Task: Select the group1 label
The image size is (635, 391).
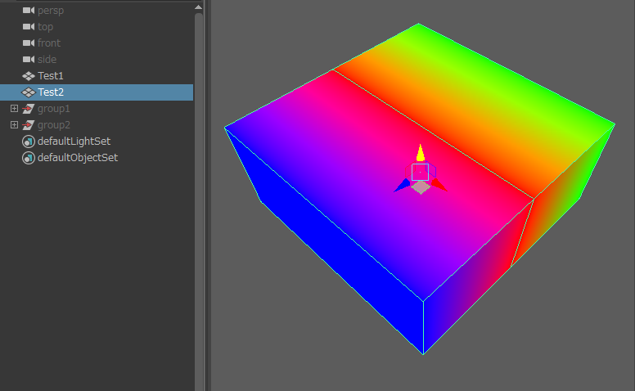Action: (54, 109)
